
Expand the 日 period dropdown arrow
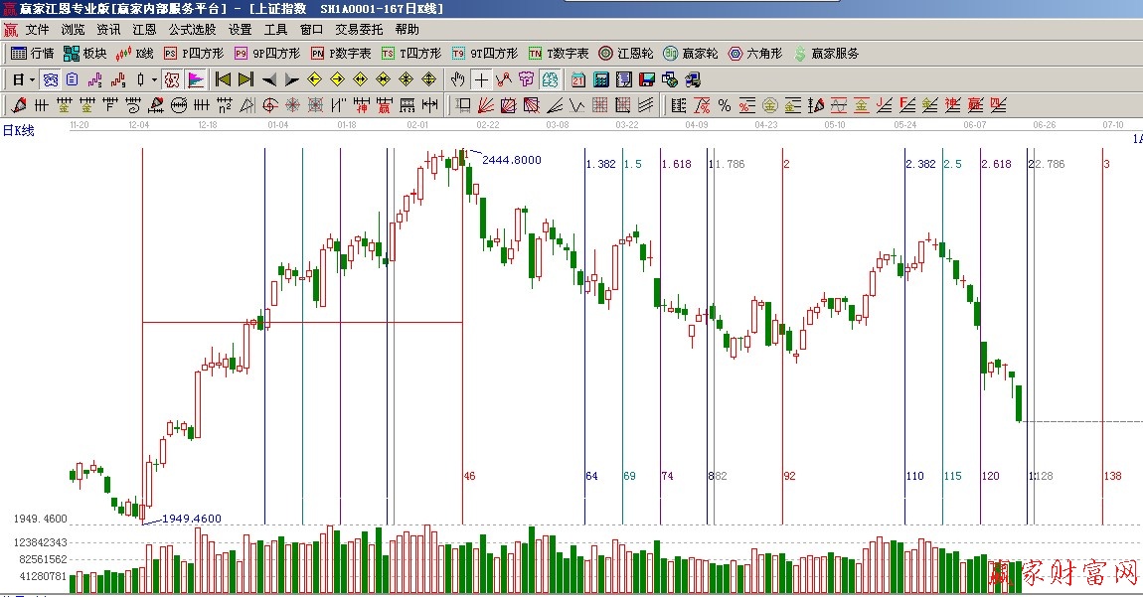(x=32, y=79)
